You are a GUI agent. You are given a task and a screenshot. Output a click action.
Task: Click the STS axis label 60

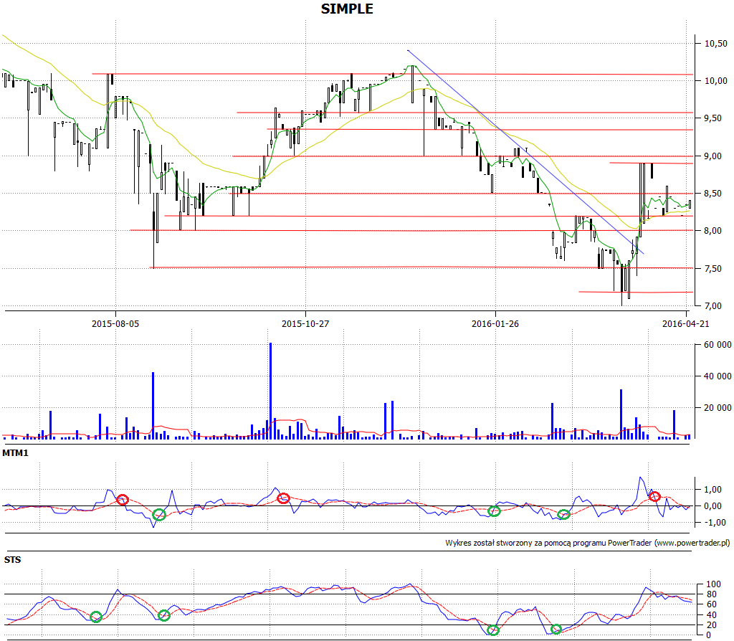pyautogui.click(x=712, y=604)
